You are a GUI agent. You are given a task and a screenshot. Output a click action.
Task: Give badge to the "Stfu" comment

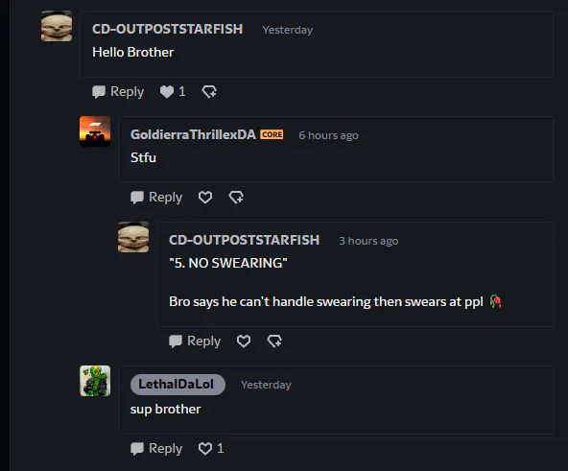coord(236,197)
